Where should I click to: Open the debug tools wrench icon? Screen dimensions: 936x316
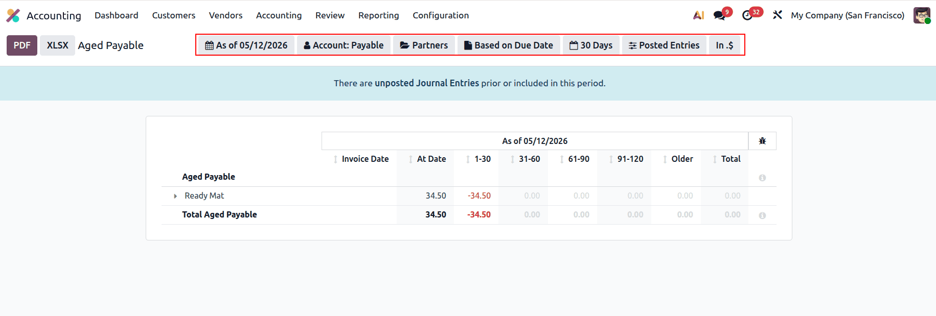point(778,15)
